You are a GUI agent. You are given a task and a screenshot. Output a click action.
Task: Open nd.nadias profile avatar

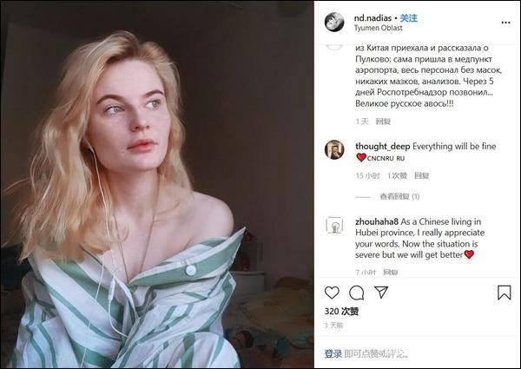[334, 23]
